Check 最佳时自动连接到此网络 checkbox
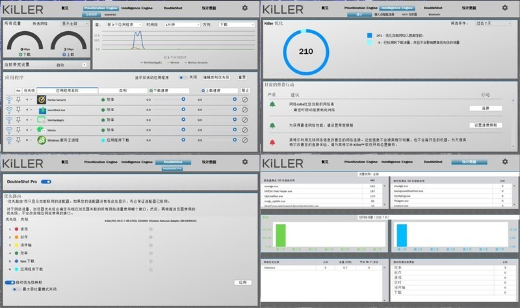The height and width of the screenshot is (308, 520). click(x=291, y=110)
